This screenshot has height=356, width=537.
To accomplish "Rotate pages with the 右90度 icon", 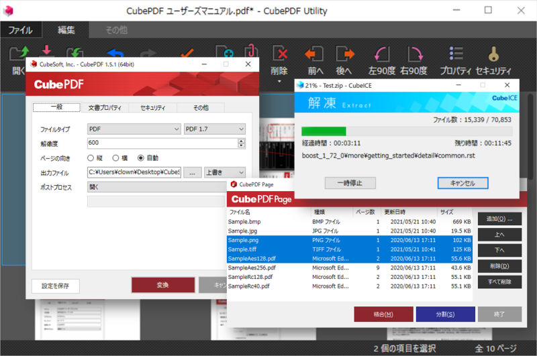I will (414, 54).
